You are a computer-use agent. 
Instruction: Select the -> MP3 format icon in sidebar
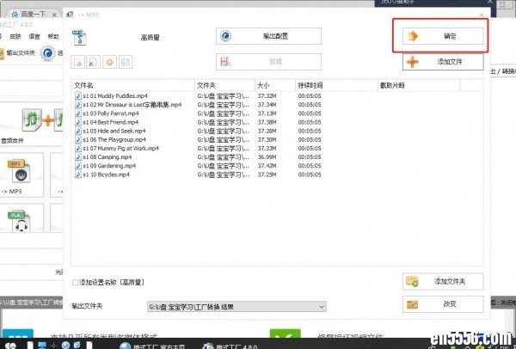pos(15,168)
